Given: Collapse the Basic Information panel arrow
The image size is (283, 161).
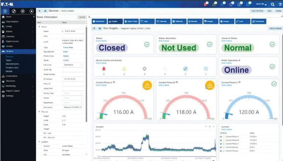Looking at the screenshot, I should [x=89, y=17].
